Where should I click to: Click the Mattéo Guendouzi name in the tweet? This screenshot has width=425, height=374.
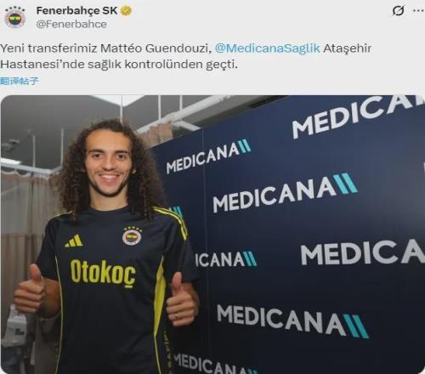(154, 48)
